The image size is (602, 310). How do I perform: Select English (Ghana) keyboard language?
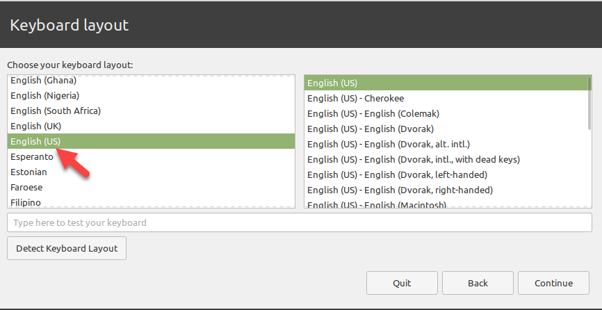click(43, 81)
